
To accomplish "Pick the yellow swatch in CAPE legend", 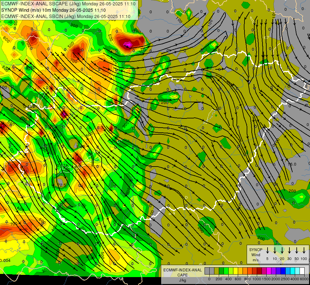I will [236, 271].
